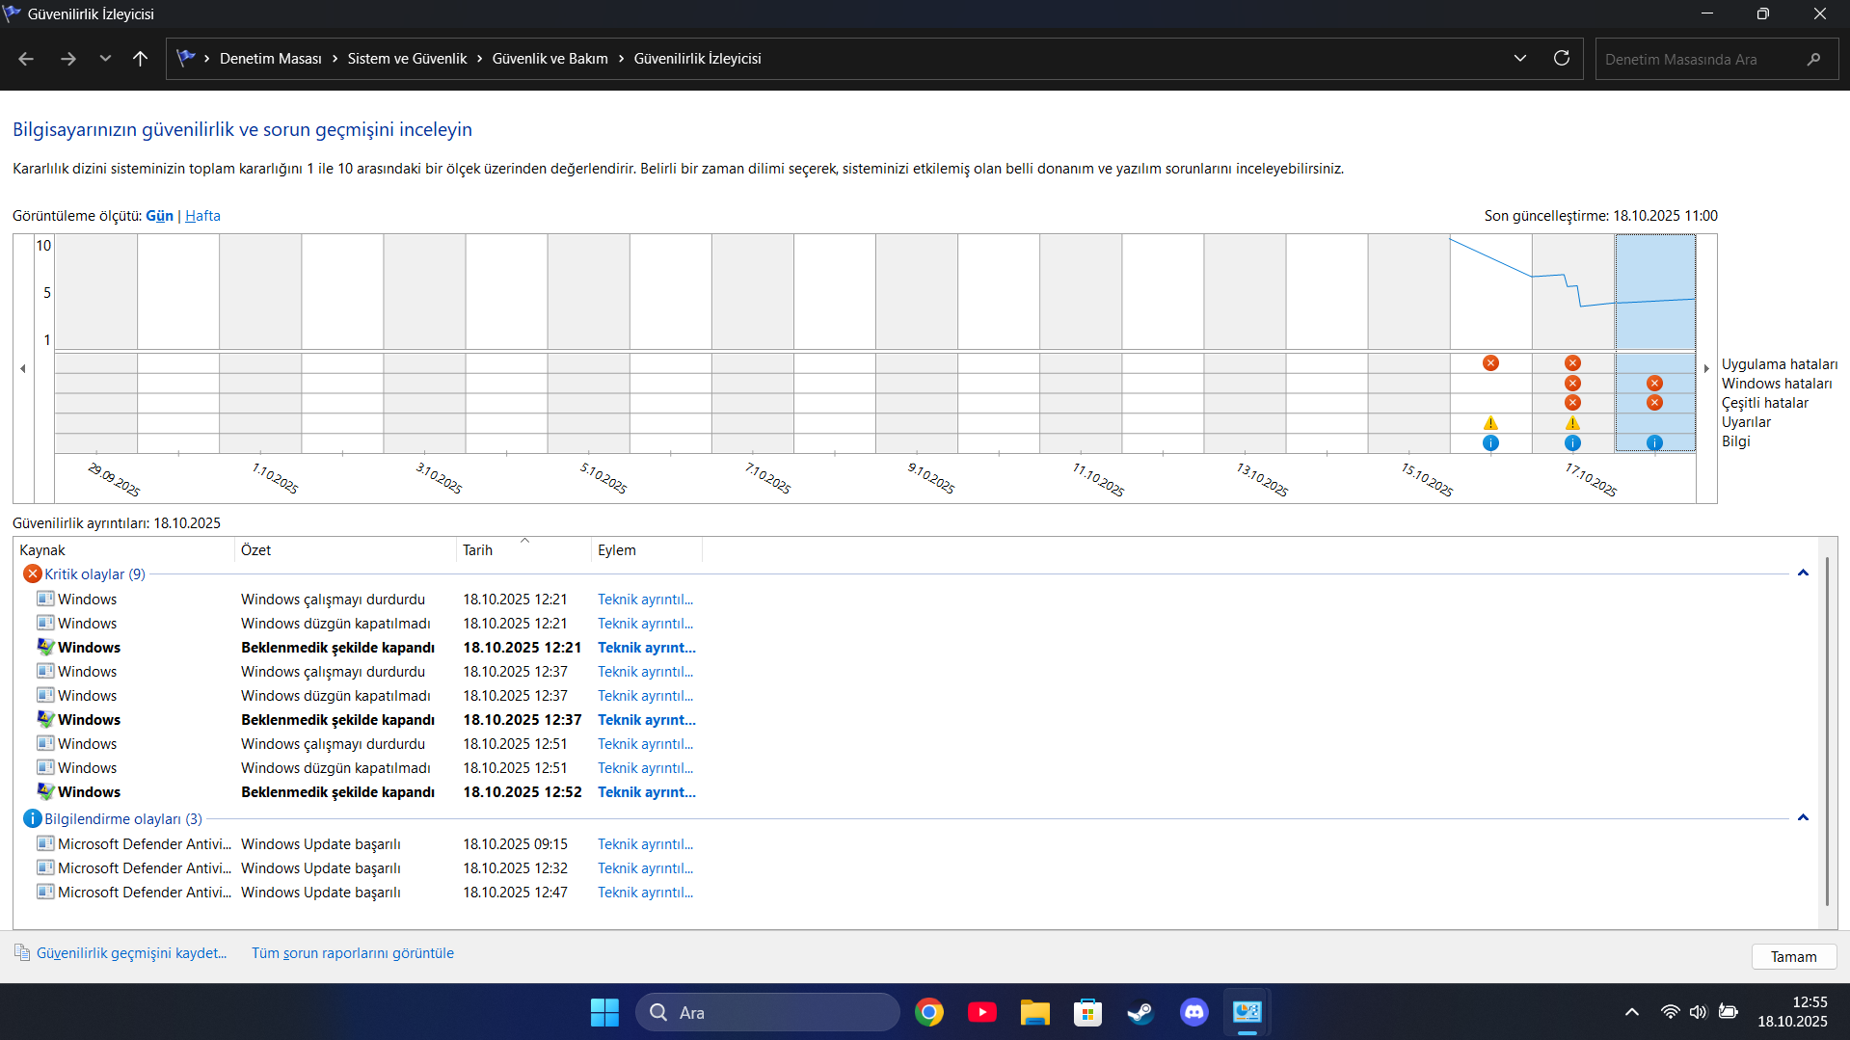1850x1040 pixels.
Task: Select the 17.10.2025 column in the stability chart
Action: tap(1572, 342)
